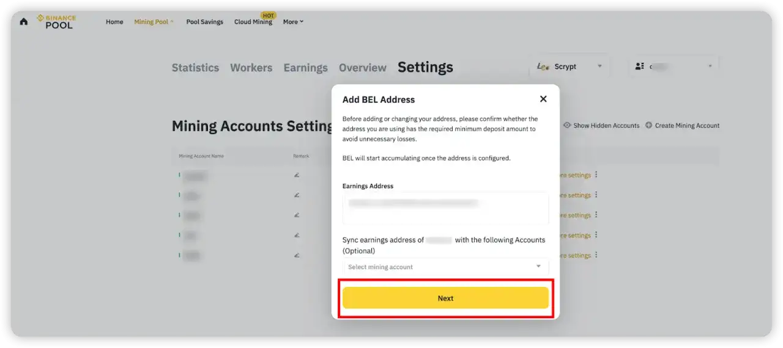Click the home icon in top bar

pos(24,22)
